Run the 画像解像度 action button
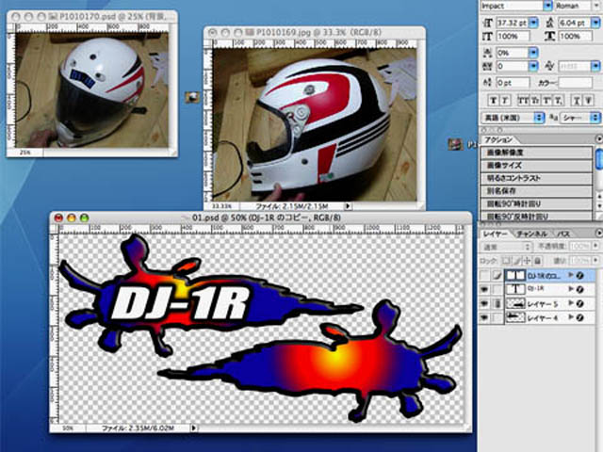This screenshot has height=452, width=603. [x=536, y=153]
